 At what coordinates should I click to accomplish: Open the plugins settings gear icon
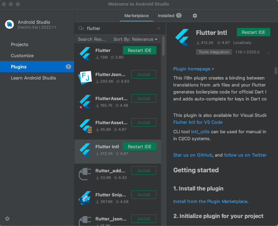(195, 16)
